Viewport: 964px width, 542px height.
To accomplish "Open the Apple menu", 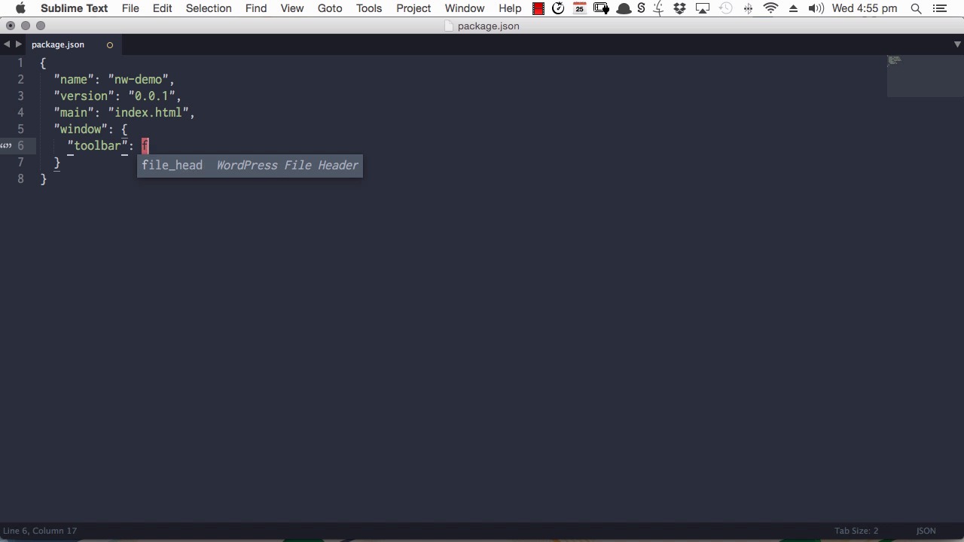I will click(20, 8).
